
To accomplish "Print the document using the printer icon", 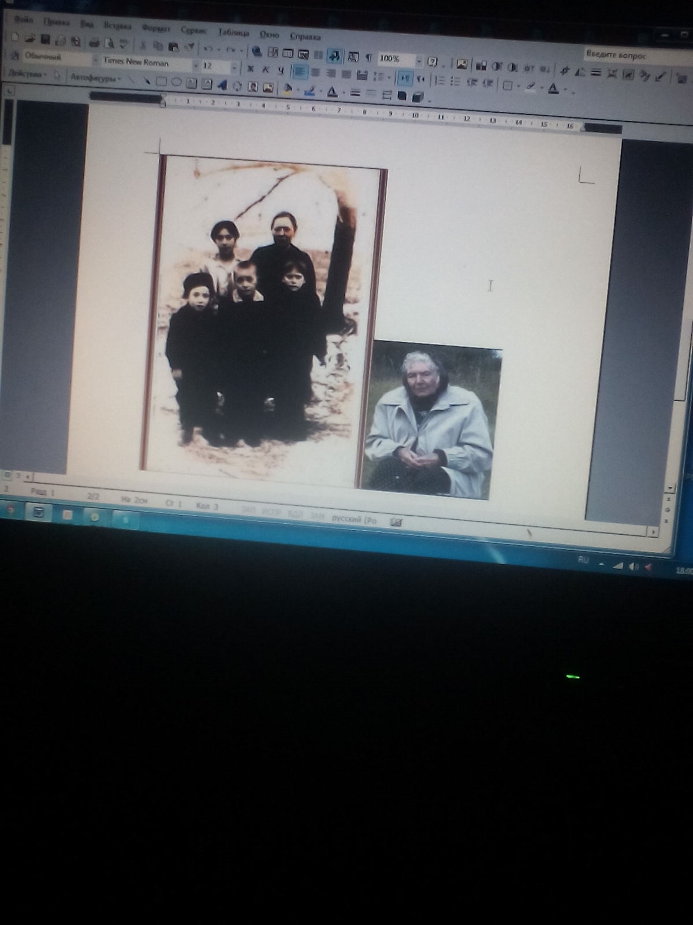I will click(x=94, y=42).
